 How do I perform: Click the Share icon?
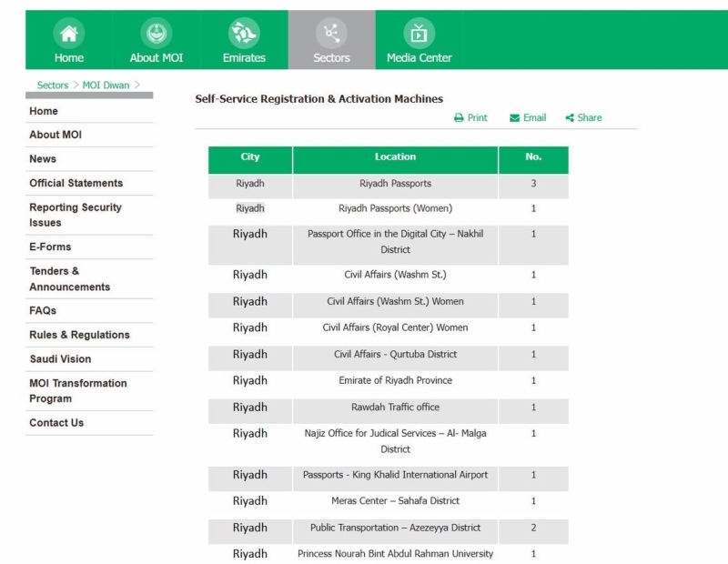570,118
